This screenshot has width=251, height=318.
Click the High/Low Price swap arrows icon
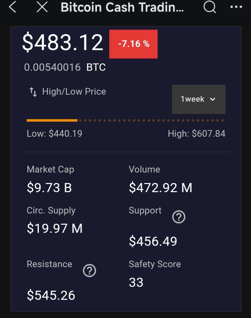pyautogui.click(x=33, y=92)
